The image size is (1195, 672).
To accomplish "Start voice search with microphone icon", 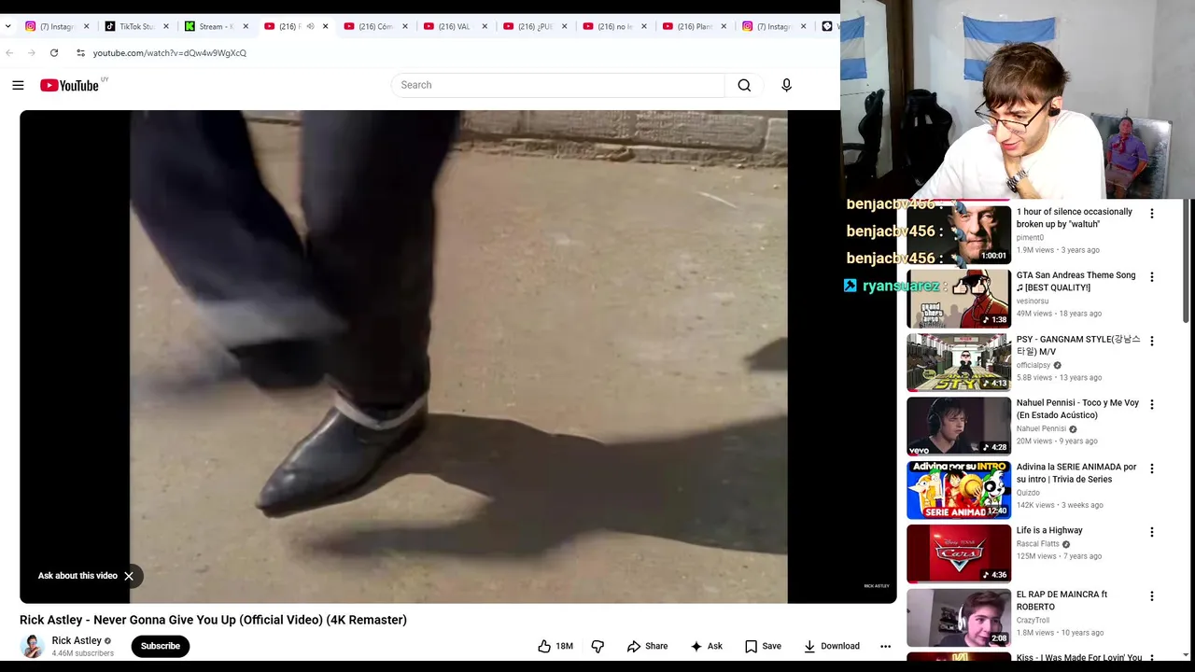I will 786,85.
